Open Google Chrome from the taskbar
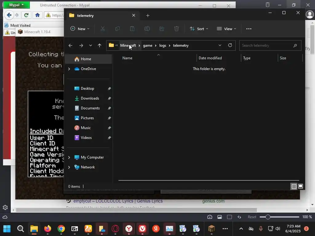The image size is (315, 236). (x=61, y=229)
